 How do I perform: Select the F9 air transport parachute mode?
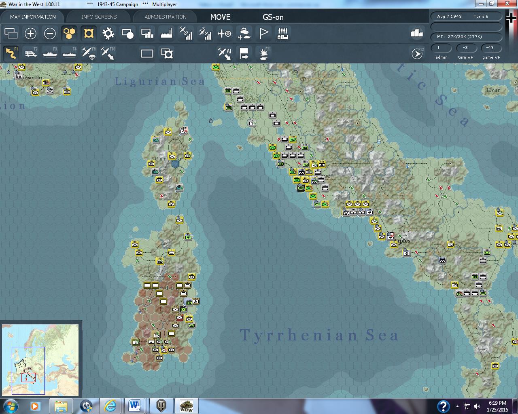[x=89, y=53]
